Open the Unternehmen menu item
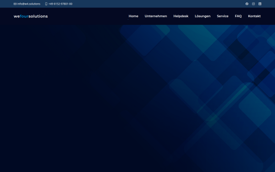275x172 pixels. tap(156, 16)
